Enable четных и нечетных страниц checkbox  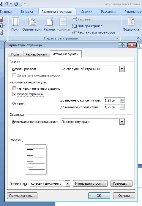(14, 88)
